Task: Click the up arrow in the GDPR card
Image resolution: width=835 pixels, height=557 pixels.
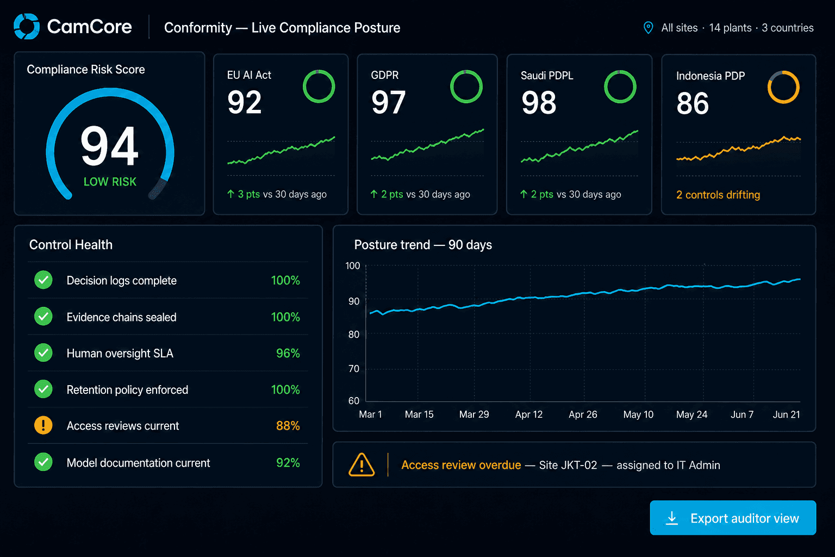Action: click(374, 194)
